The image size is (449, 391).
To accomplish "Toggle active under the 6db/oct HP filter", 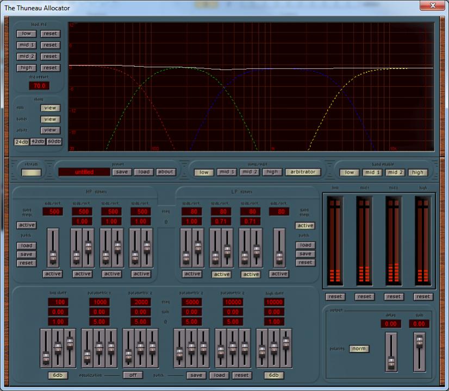I will pyautogui.click(x=53, y=274).
